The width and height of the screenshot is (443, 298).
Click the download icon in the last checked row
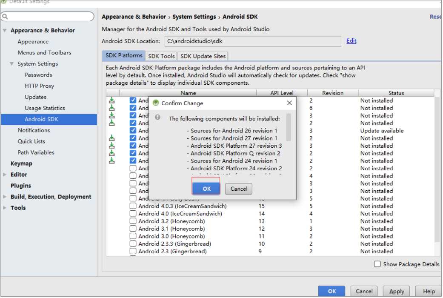point(112,160)
